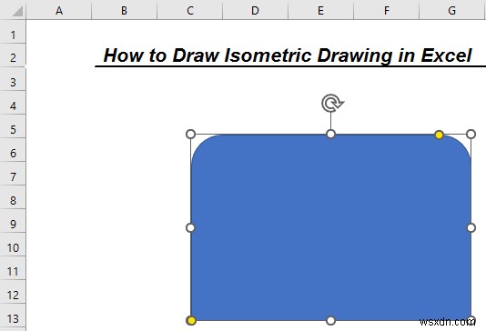
Task: Select row 3 header
Action: coord(13,78)
